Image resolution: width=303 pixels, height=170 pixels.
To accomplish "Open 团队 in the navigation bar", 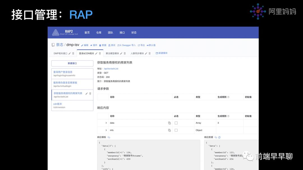I will [x=110, y=33].
